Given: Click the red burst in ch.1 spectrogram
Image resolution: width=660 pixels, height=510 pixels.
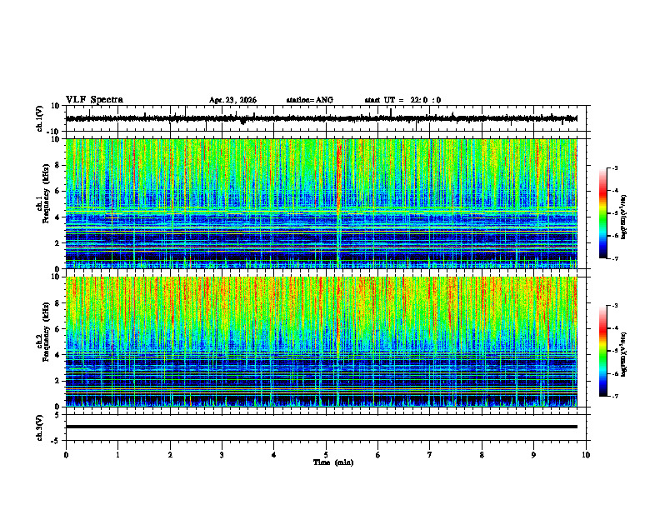Looking at the screenshot, I should pyautogui.click(x=338, y=177).
